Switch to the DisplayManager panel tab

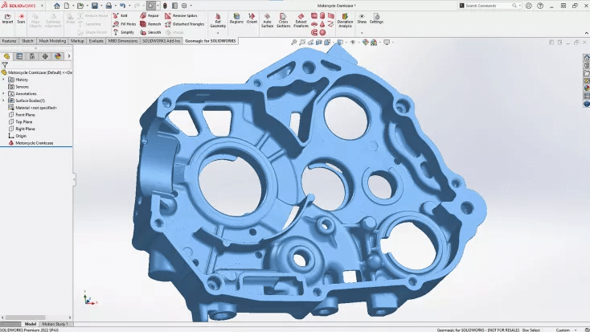tap(57, 56)
